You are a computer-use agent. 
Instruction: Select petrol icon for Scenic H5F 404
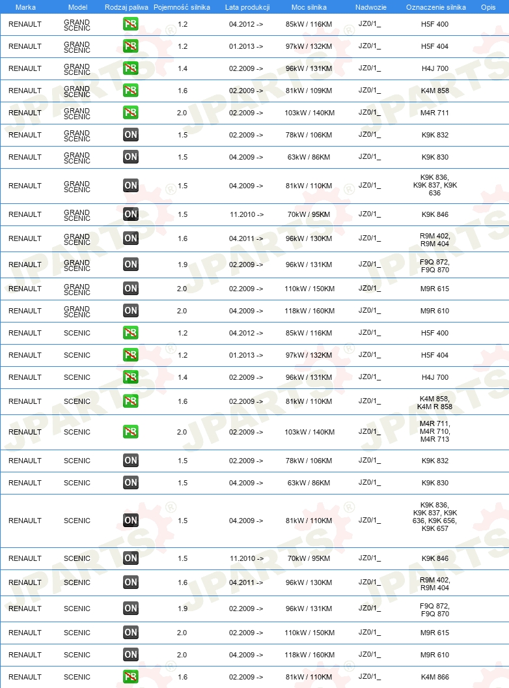131,354
